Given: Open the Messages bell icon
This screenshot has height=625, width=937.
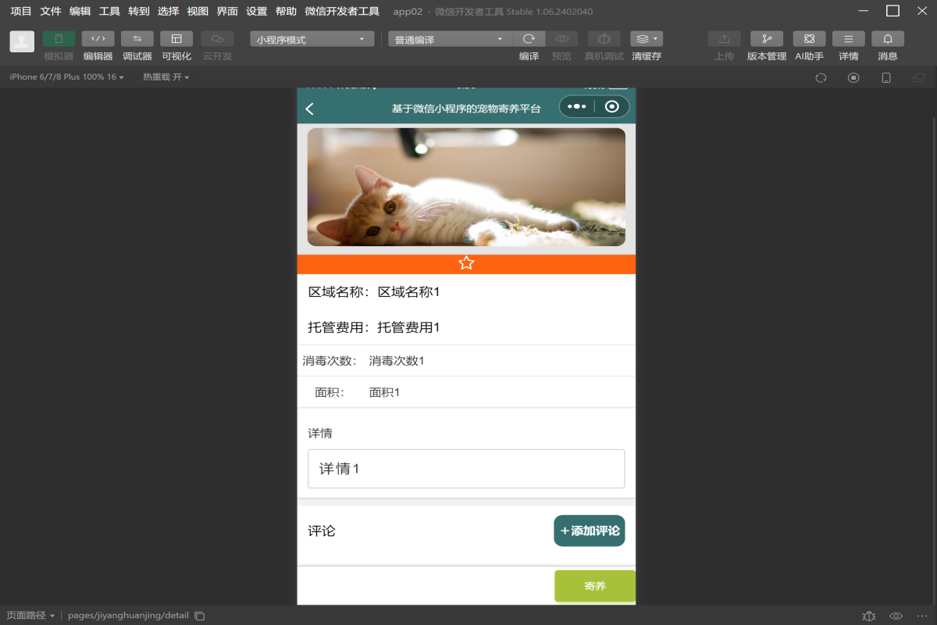Looking at the screenshot, I should coord(887,39).
